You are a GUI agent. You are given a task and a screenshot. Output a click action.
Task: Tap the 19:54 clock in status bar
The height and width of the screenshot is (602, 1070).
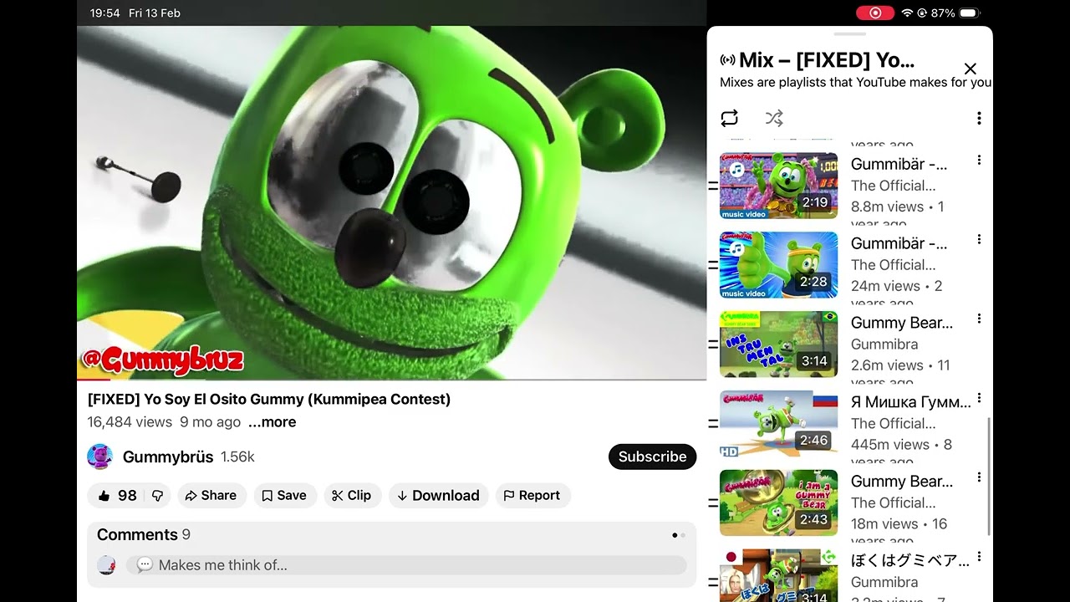[x=105, y=13]
